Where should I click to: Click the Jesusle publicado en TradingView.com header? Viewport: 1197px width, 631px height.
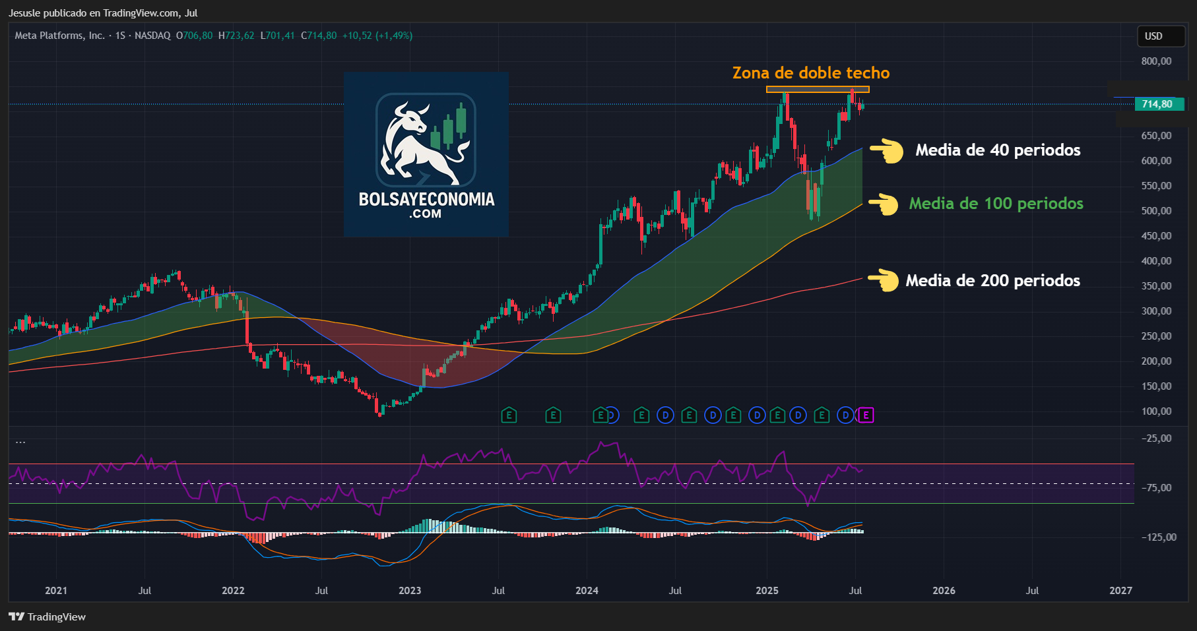tap(103, 13)
